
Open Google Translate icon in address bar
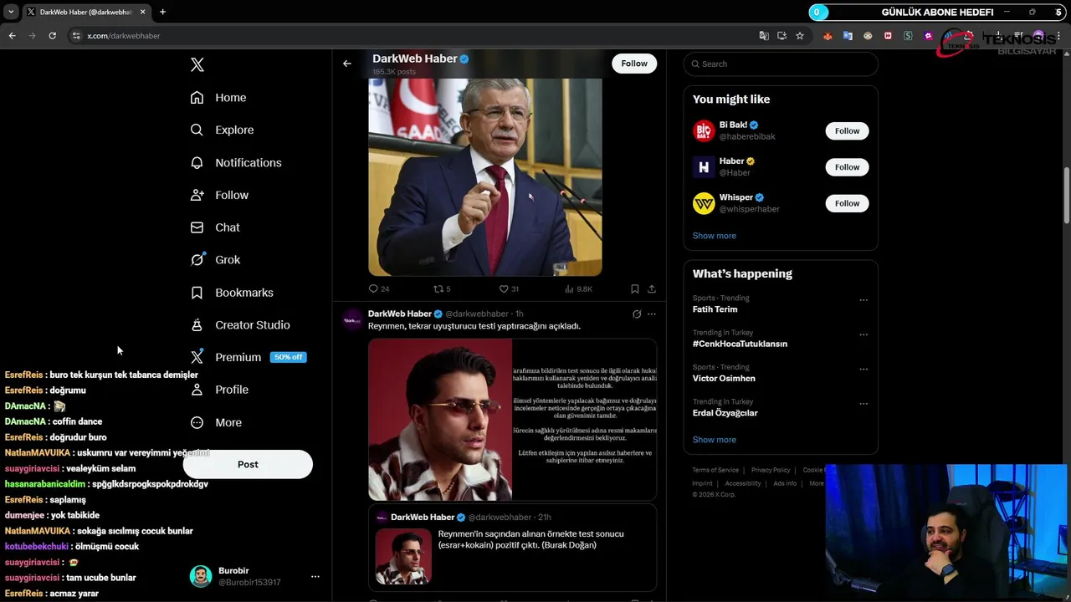tap(764, 36)
